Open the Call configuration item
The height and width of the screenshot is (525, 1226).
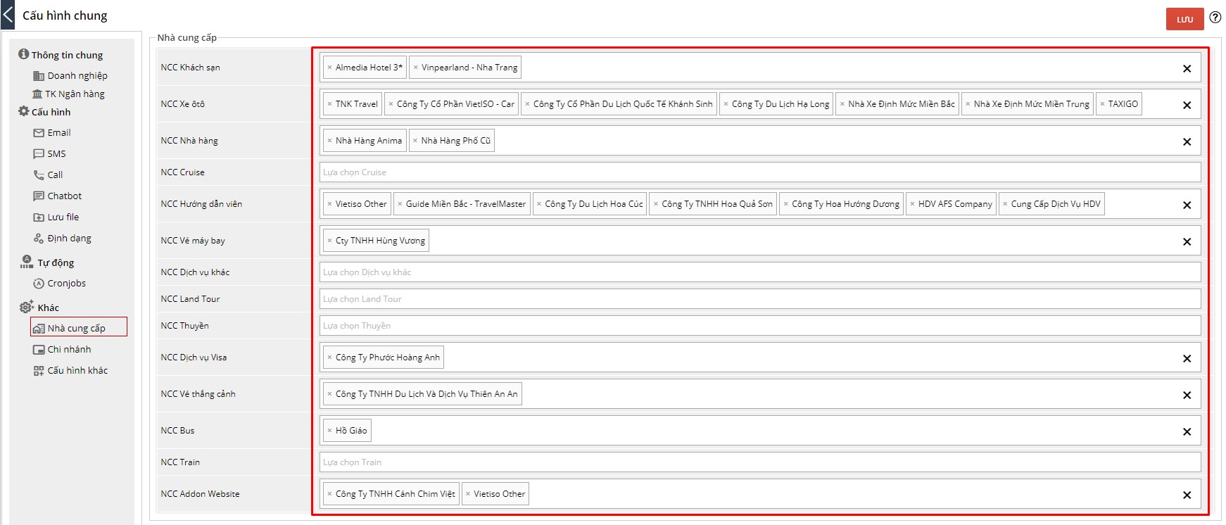48,175
